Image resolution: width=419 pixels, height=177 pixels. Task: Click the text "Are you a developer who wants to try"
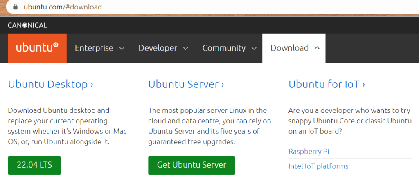tap(350, 110)
